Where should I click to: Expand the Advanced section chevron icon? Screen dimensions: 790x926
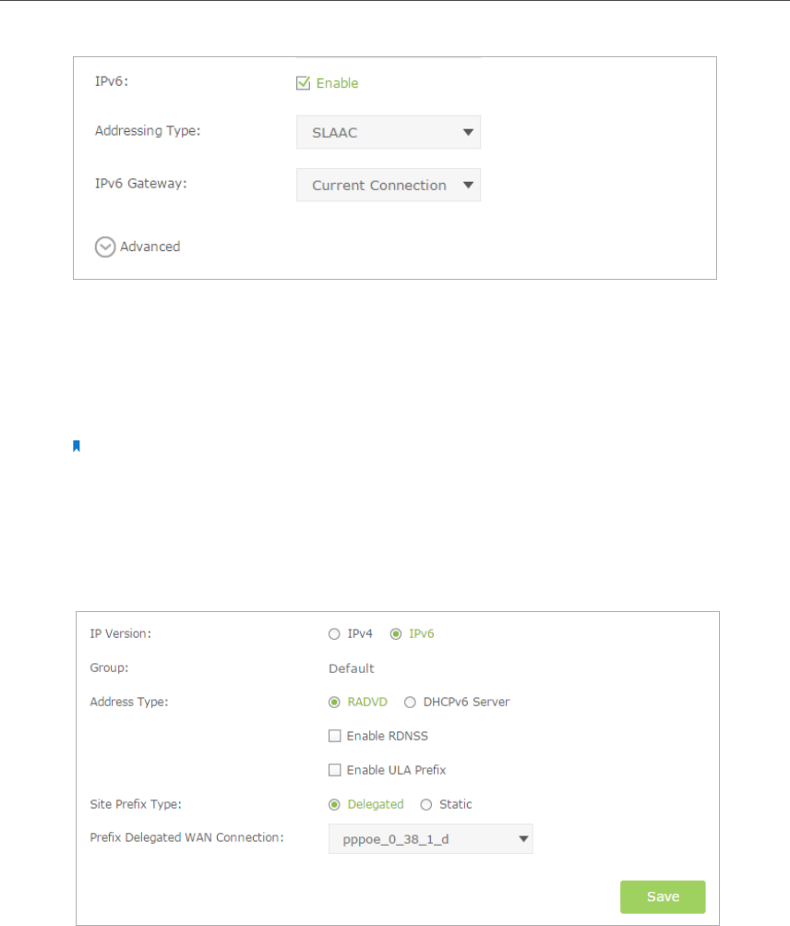click(x=105, y=247)
